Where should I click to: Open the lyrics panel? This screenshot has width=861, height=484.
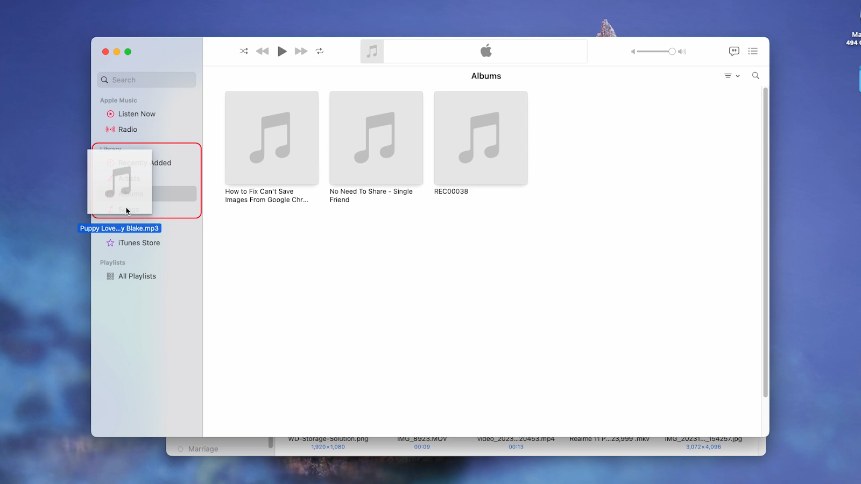click(734, 51)
